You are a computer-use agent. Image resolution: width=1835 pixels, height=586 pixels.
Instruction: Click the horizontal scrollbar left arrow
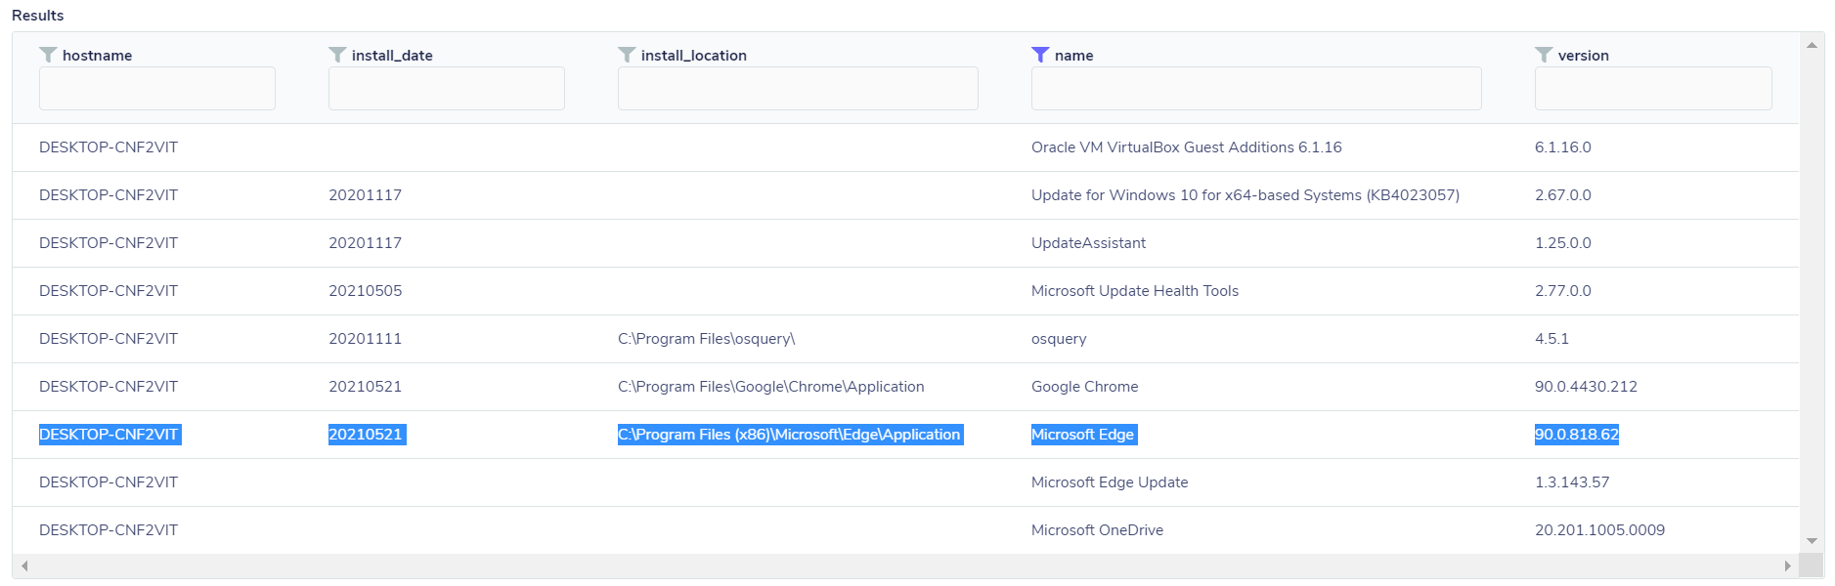tap(24, 566)
